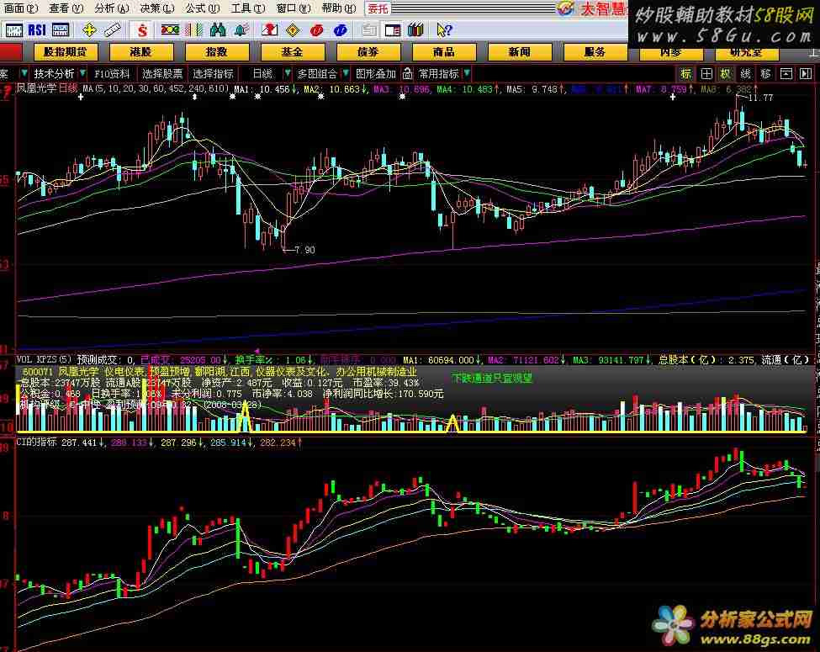Click the binoculars search icon
This screenshot has width=820, height=652.
pos(218,30)
